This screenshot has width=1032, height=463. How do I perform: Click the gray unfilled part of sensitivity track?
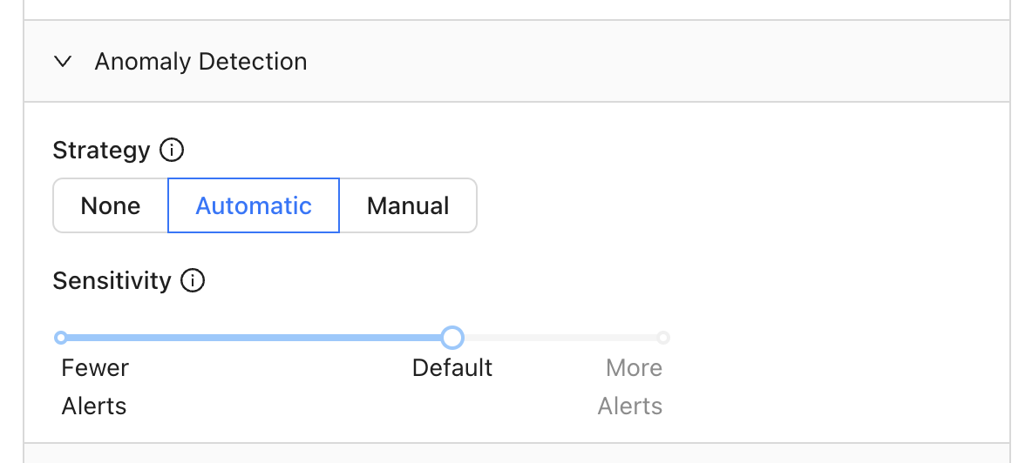point(560,338)
